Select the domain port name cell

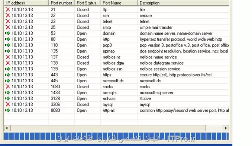tap(109, 33)
